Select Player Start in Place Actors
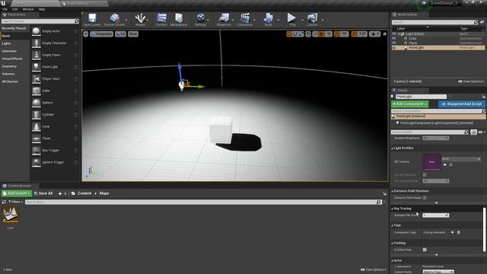 (55, 79)
